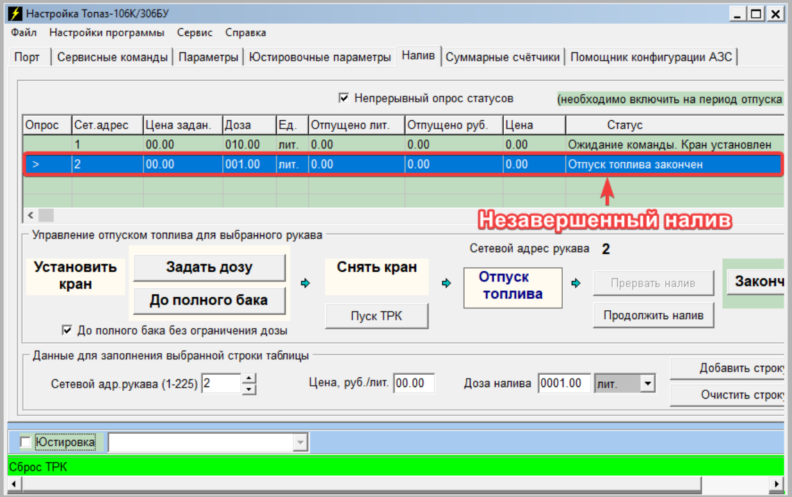Click the Отпуск топлива закончен status cell
The height and width of the screenshot is (497, 792).
click(x=674, y=164)
